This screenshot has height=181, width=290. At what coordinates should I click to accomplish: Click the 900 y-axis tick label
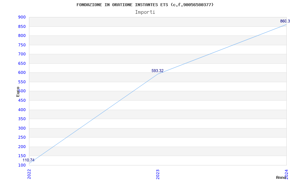coord(22,17)
